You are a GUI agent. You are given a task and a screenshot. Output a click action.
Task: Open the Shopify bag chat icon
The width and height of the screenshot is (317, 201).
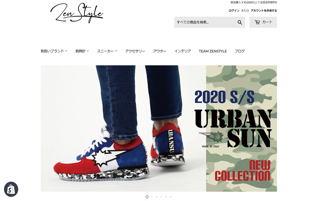point(11,189)
